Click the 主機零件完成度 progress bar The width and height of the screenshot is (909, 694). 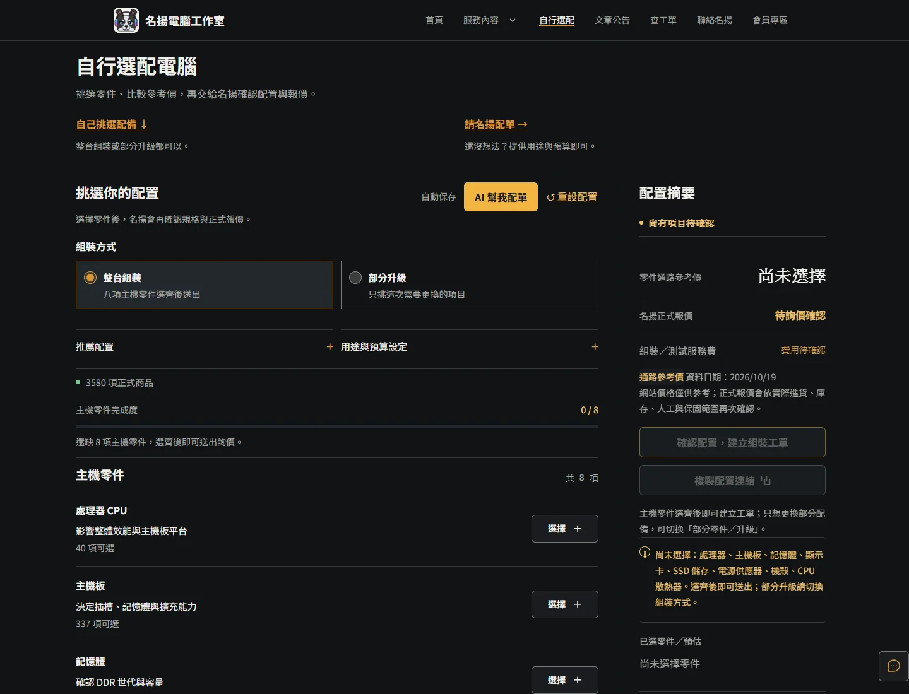pos(337,426)
